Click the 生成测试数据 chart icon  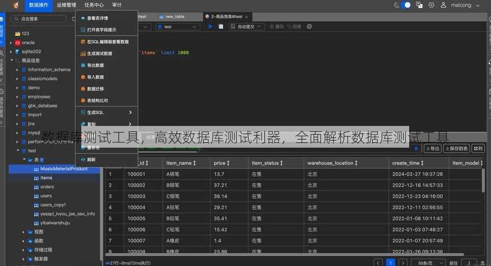click(83, 54)
